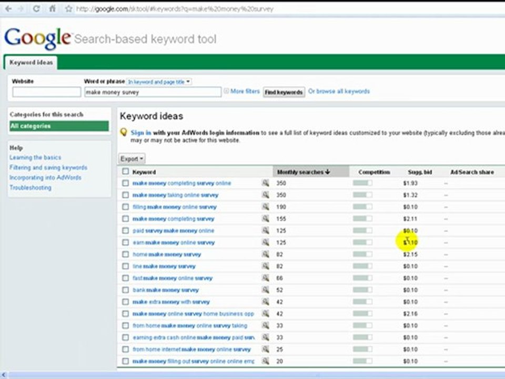Select checkbox for 'filling make money online survey'

125,207
